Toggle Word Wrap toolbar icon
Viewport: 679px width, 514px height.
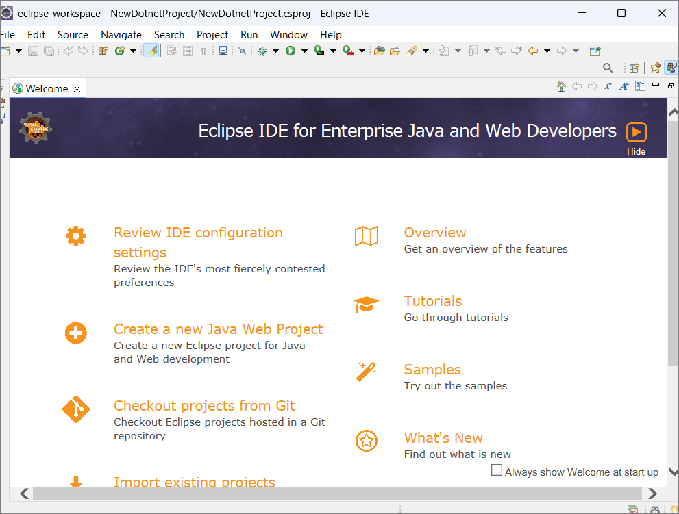(173, 51)
